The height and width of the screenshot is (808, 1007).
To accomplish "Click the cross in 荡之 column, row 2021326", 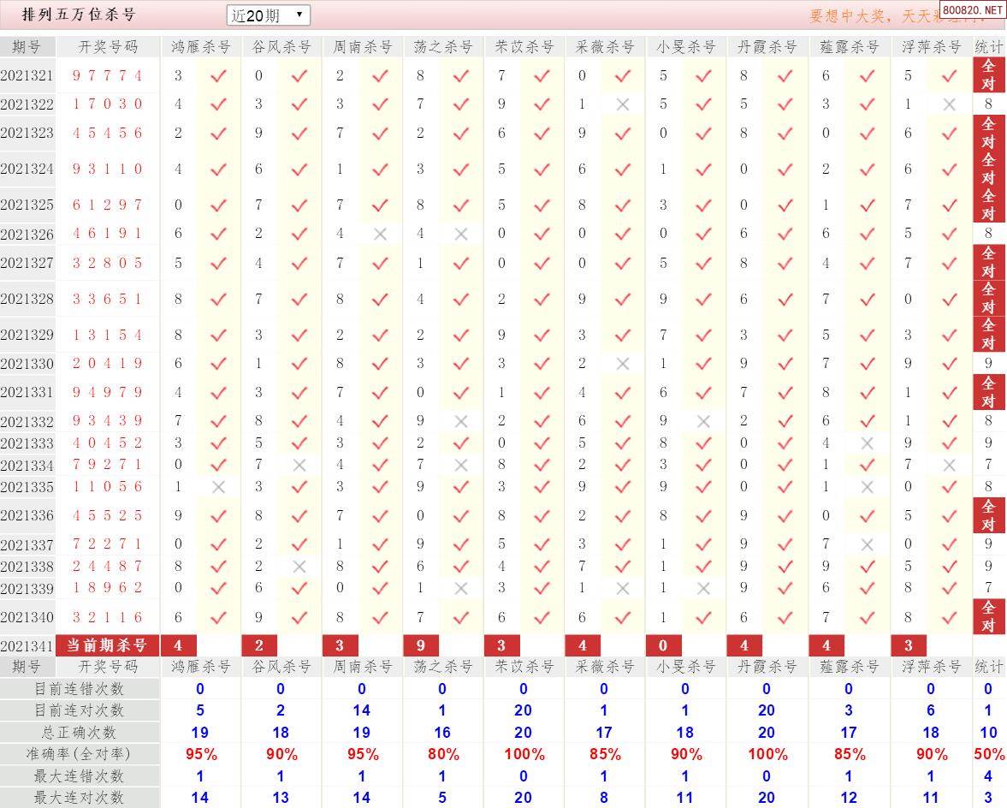I will [460, 234].
